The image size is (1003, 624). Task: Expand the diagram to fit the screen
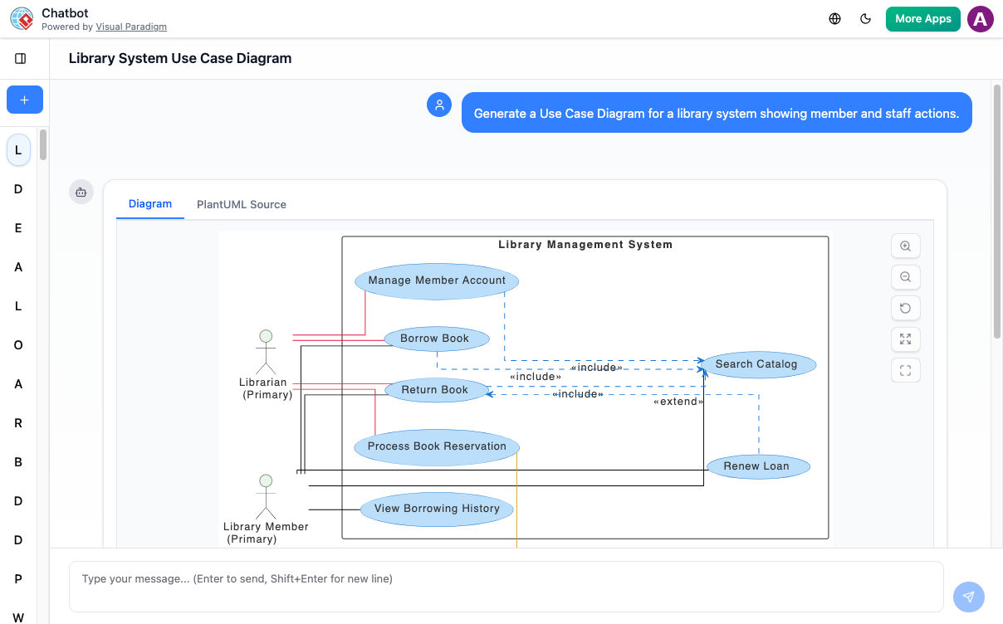pyautogui.click(x=905, y=339)
